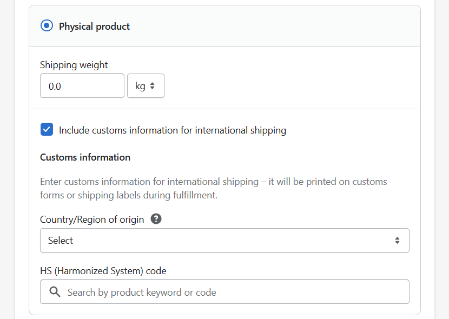Click the Physical product label text
Screen dimensions: 449x319
click(94, 26)
